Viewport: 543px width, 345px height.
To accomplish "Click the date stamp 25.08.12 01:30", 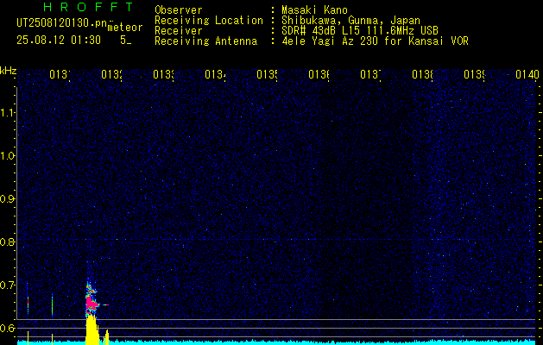I will click(59, 41).
